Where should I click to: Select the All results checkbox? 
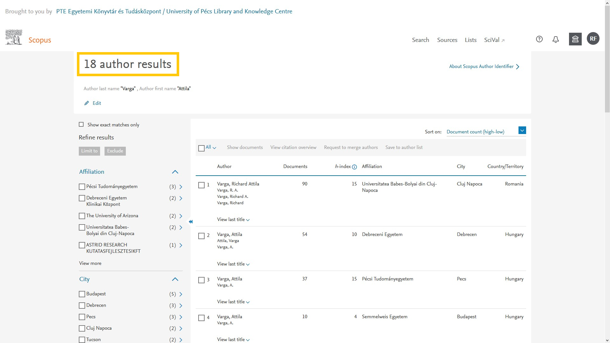pyautogui.click(x=201, y=148)
